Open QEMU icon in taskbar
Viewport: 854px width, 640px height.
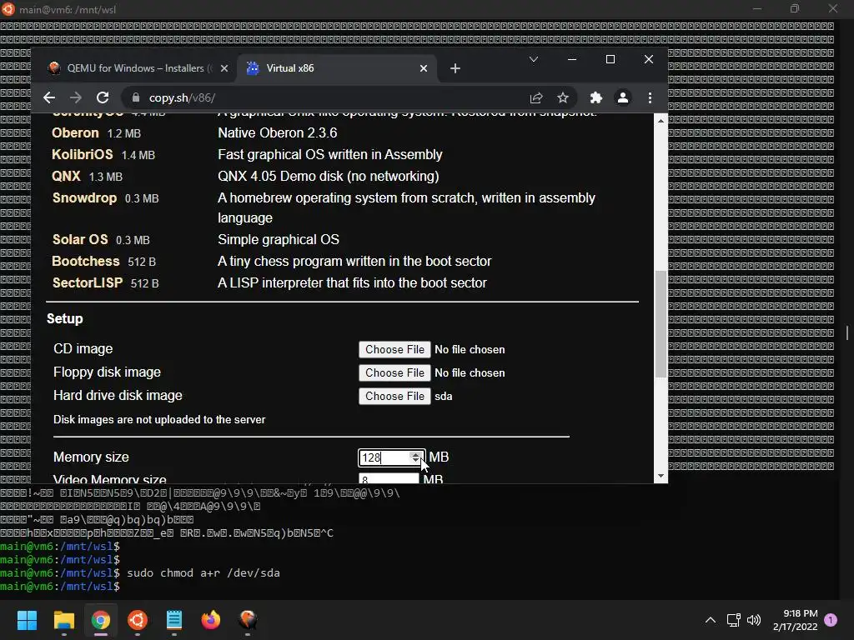[x=248, y=620]
